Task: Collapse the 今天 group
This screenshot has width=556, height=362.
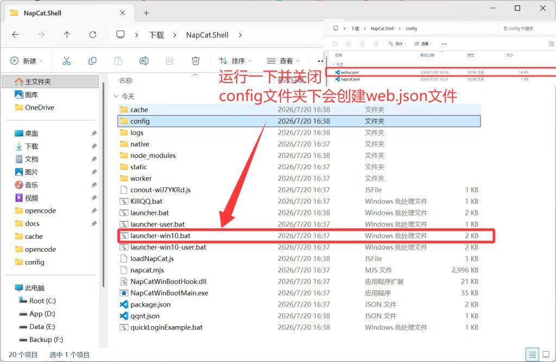Action: point(116,96)
